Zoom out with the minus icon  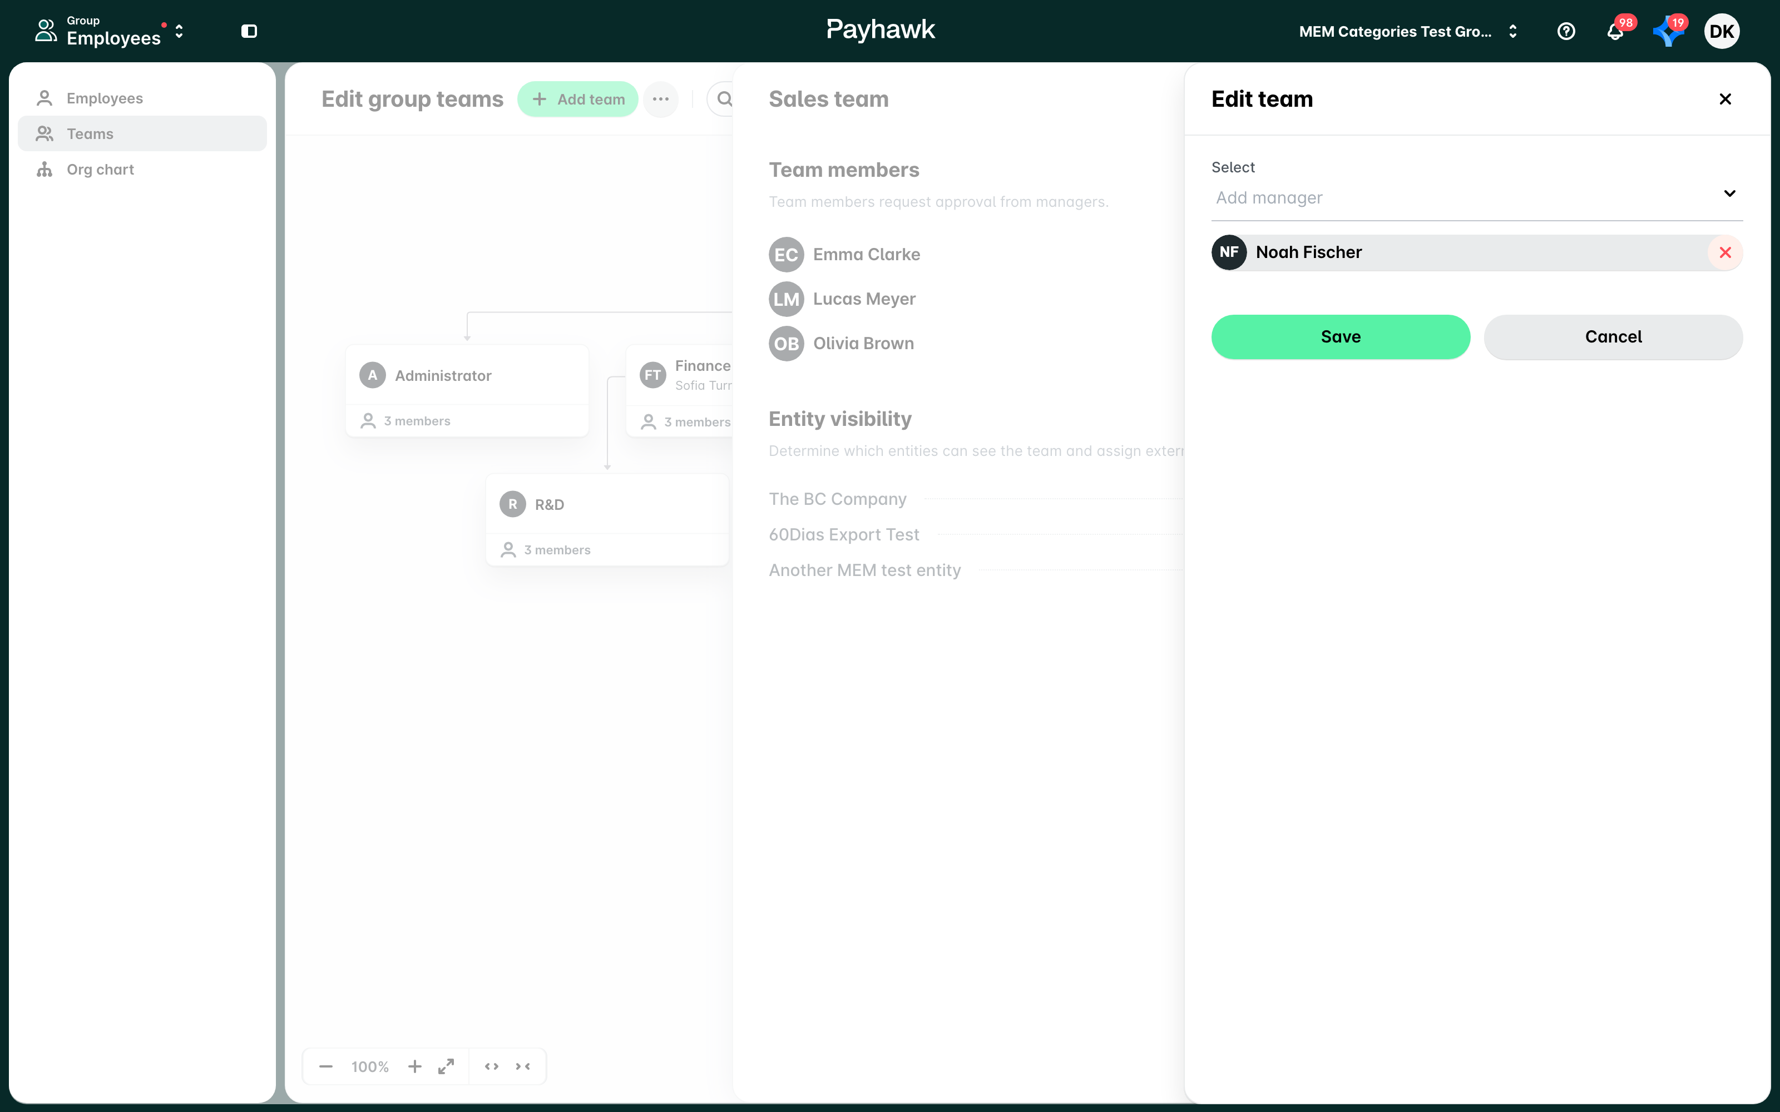(326, 1066)
